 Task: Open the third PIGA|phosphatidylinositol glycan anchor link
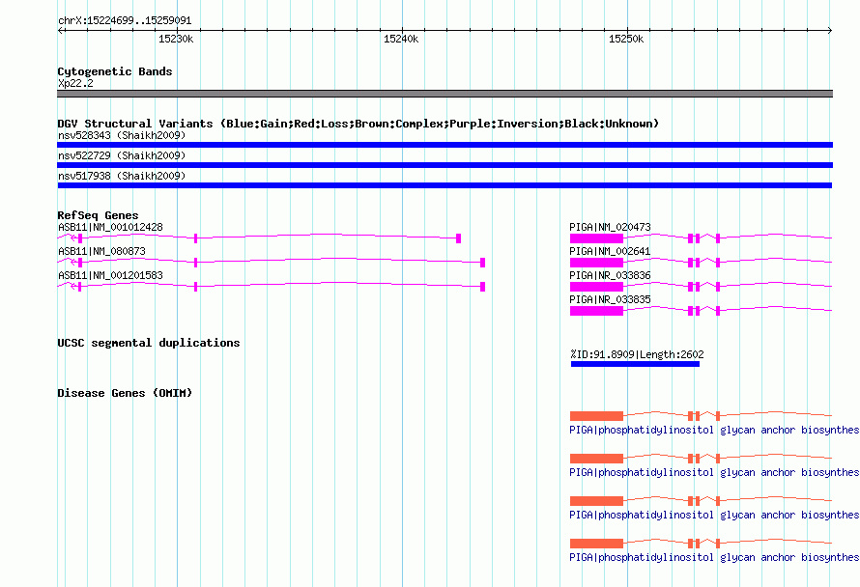[x=714, y=516]
